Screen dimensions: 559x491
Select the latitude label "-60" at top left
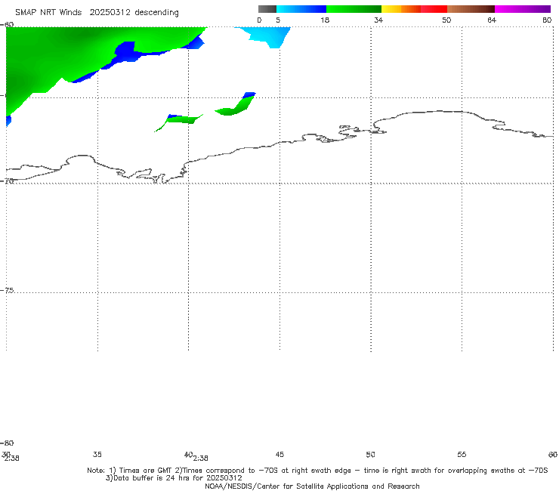(x=7, y=24)
